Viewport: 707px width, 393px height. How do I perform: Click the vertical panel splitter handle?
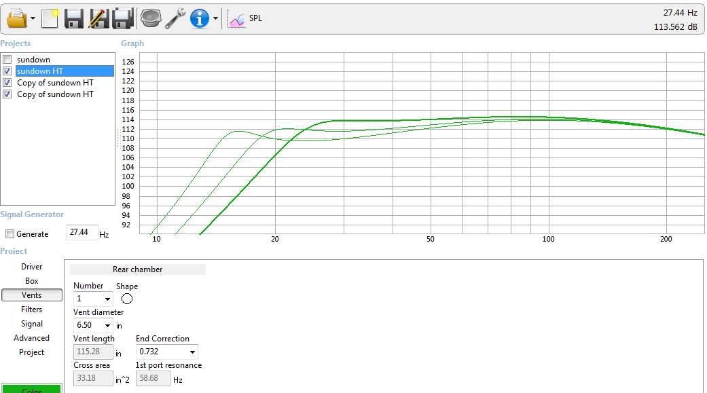coord(117,139)
